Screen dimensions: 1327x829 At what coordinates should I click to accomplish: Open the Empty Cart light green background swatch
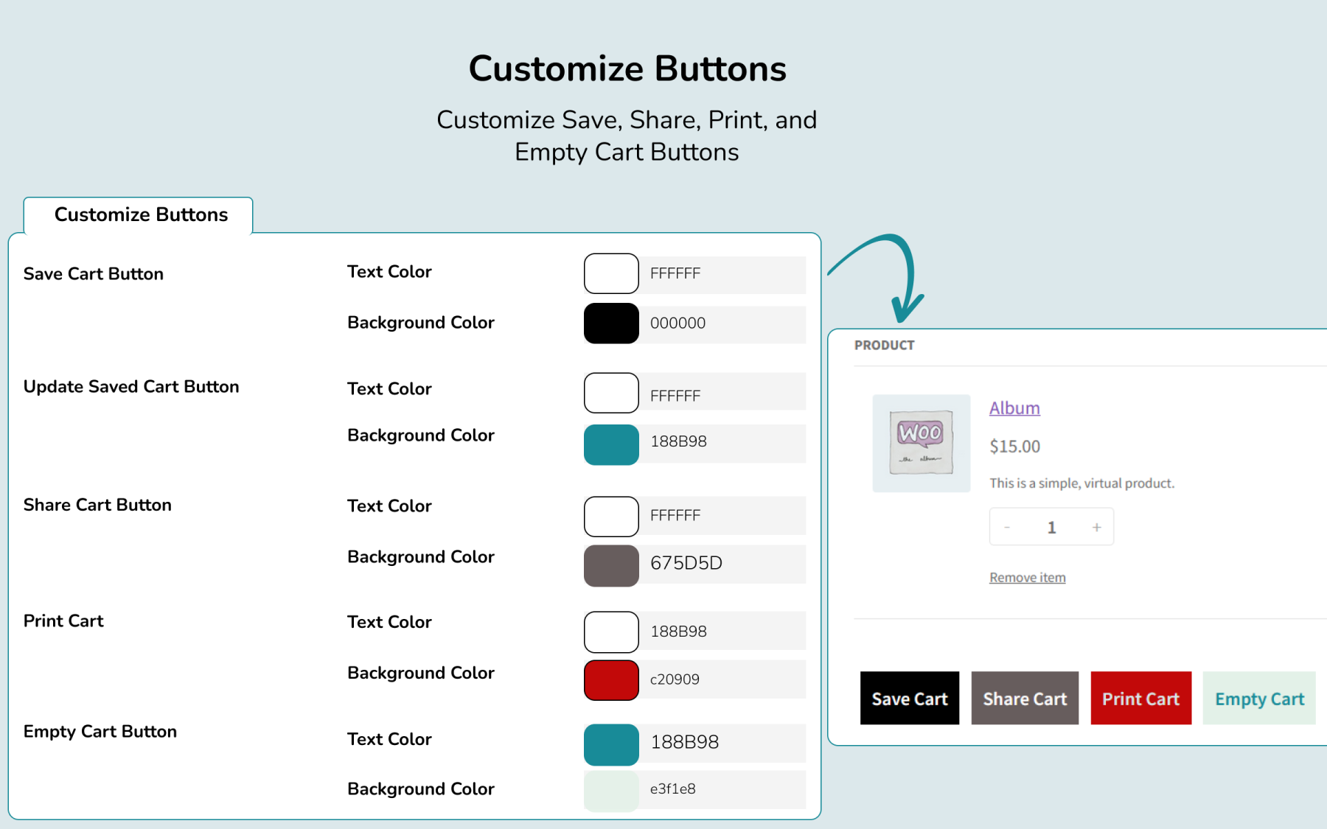(x=611, y=791)
